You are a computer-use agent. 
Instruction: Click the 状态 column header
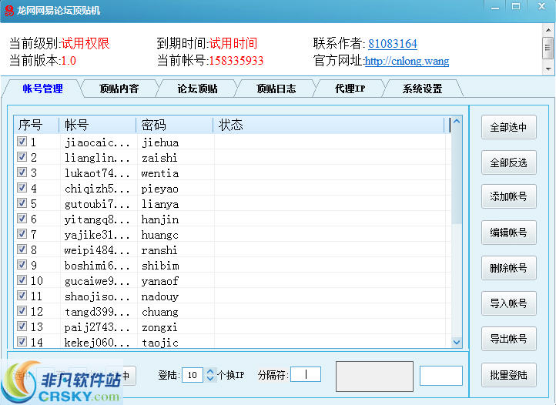tap(329, 125)
